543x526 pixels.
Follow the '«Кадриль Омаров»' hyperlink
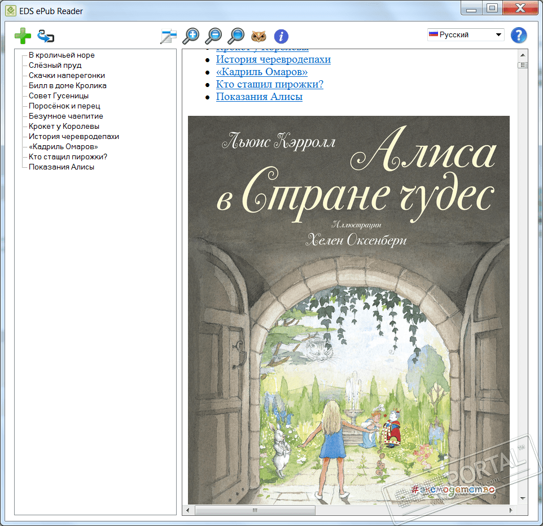[262, 72]
